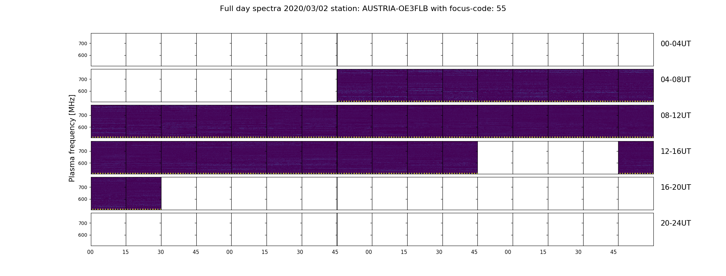
Task: Pick the 600 tick label of the 12-16UT row
Action: click(83, 163)
